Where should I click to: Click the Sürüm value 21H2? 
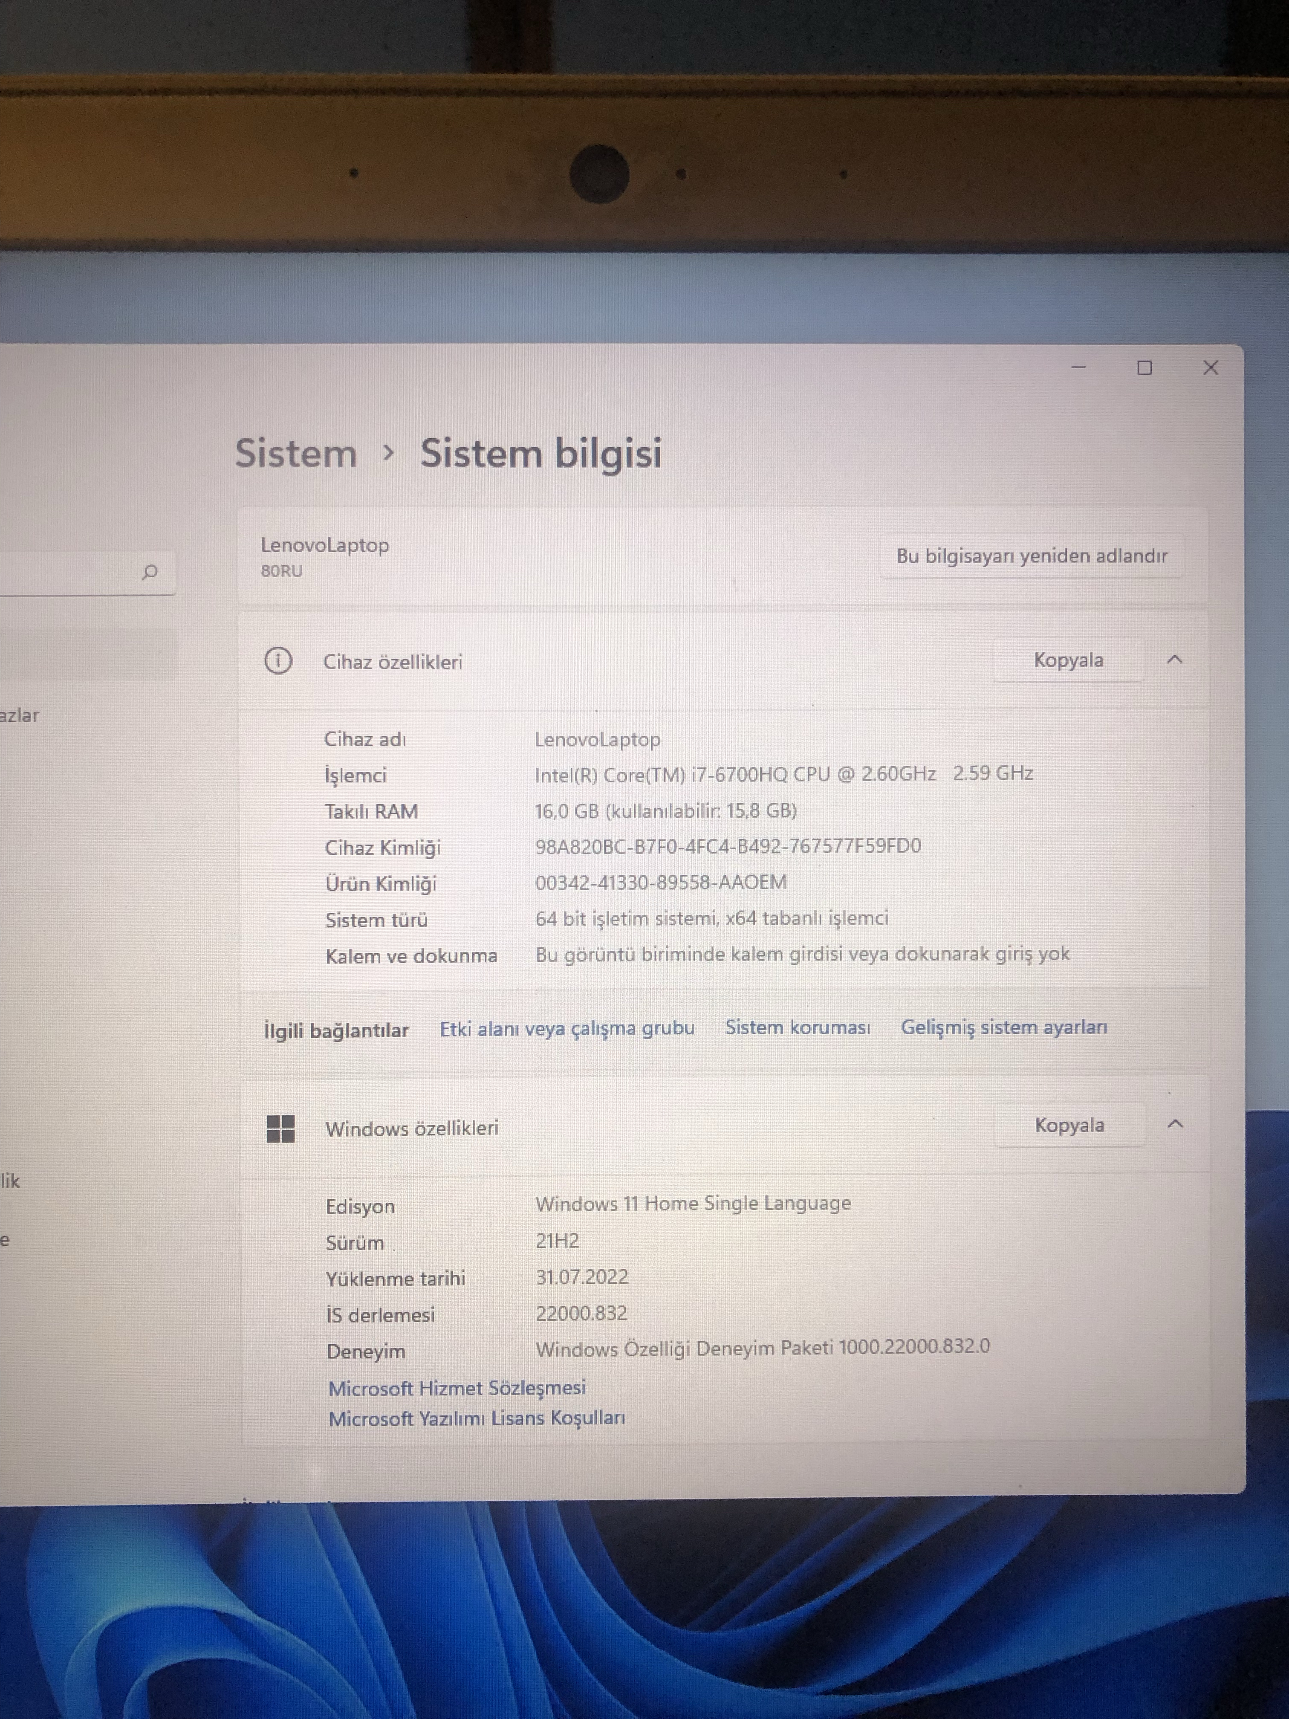(557, 1240)
